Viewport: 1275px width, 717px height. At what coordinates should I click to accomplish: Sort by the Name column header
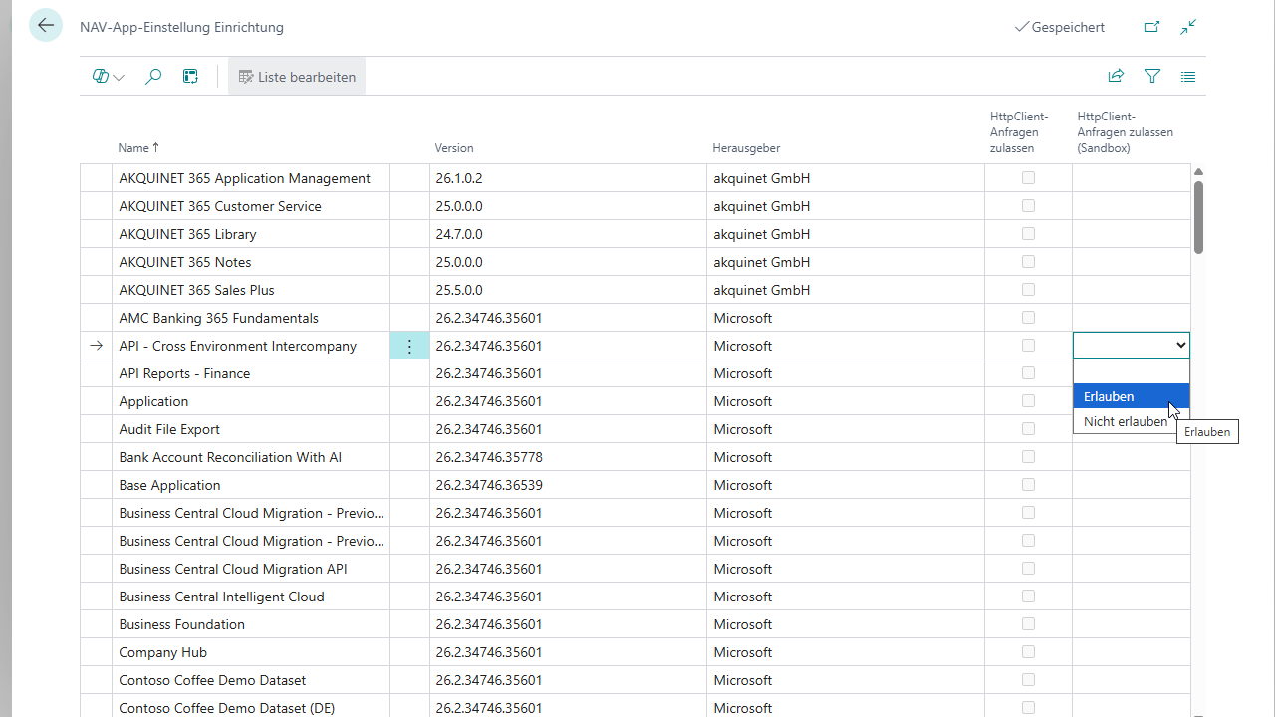pyautogui.click(x=138, y=148)
